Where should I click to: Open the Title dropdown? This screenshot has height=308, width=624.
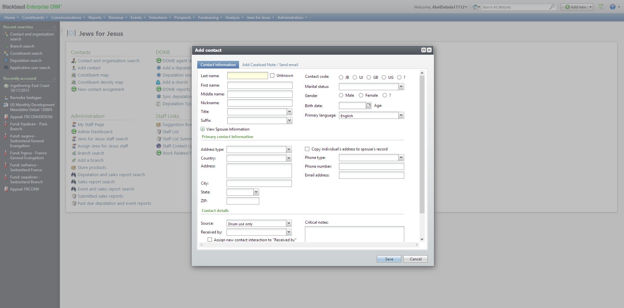[289, 112]
